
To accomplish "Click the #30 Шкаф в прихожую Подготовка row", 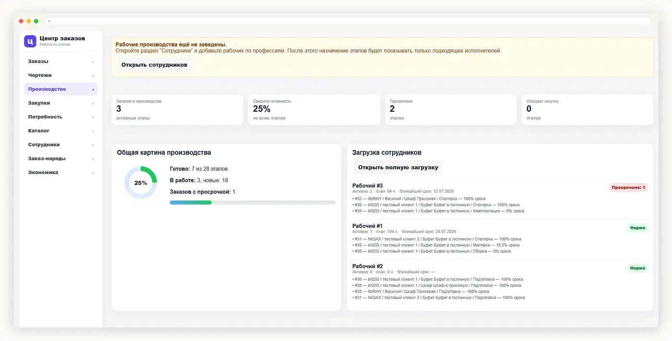I will [x=436, y=285].
